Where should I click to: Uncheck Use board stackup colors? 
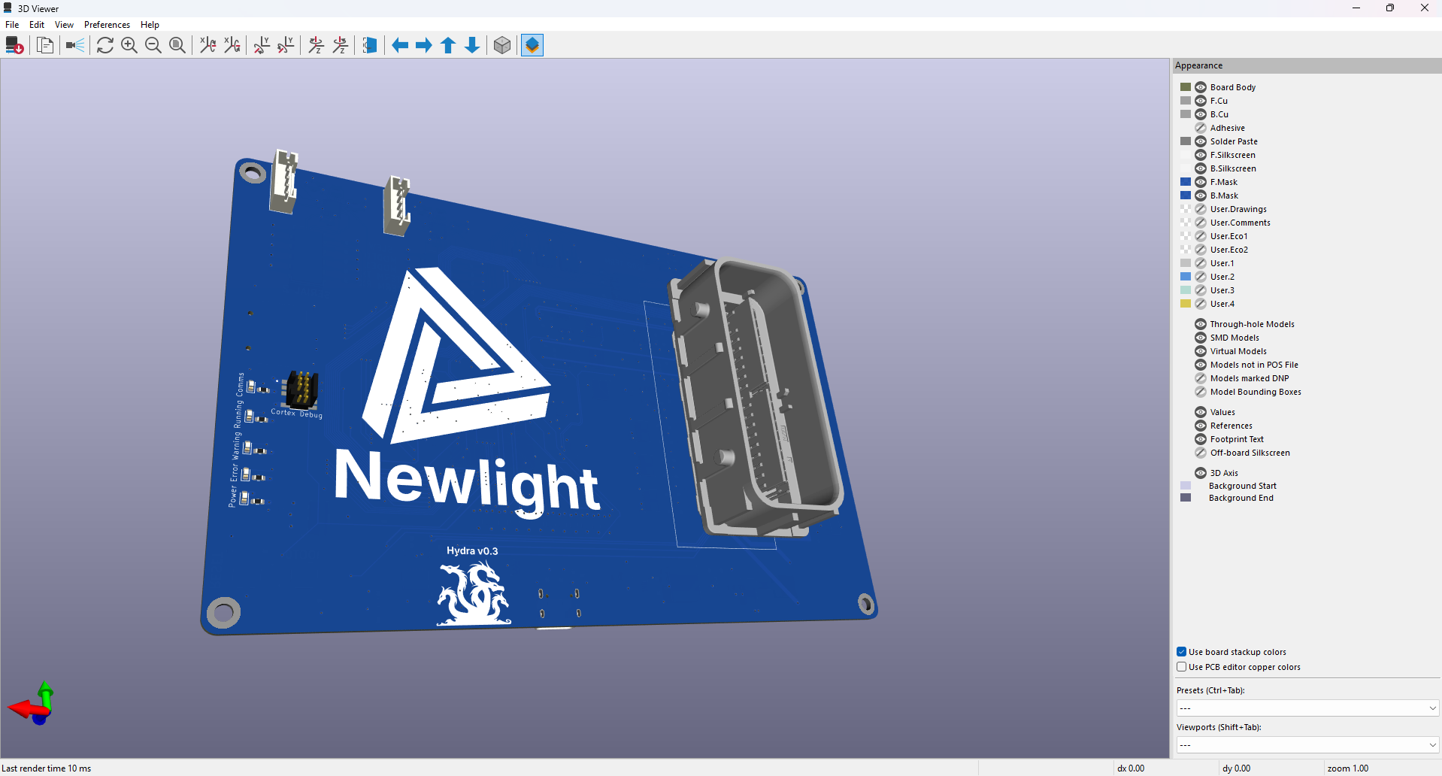pos(1182,652)
